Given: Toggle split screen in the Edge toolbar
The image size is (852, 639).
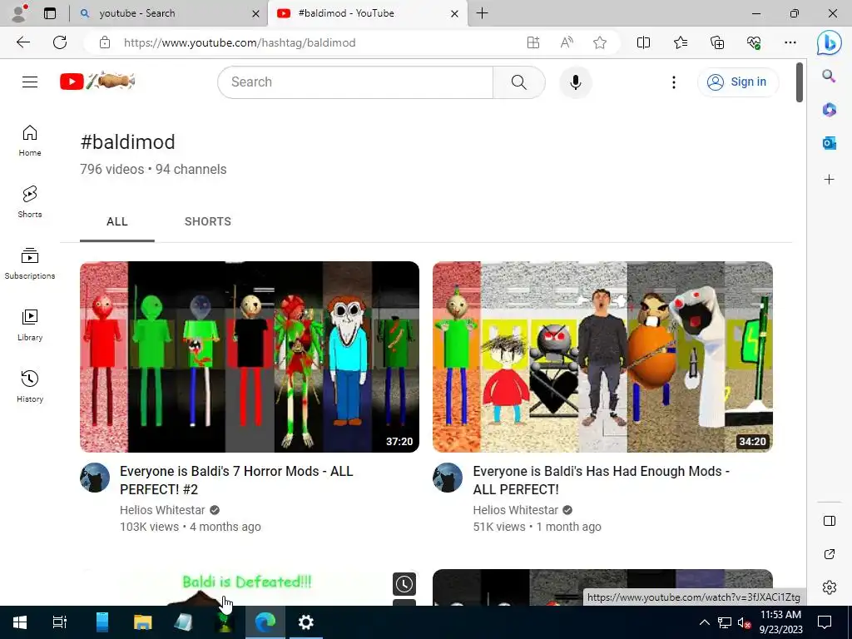Looking at the screenshot, I should 643,42.
